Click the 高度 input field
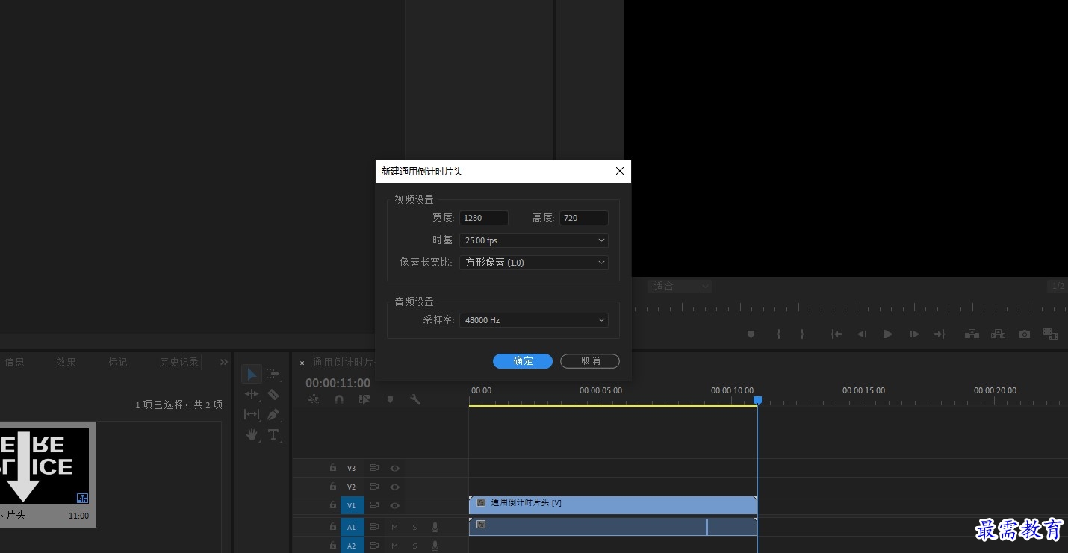 (583, 218)
